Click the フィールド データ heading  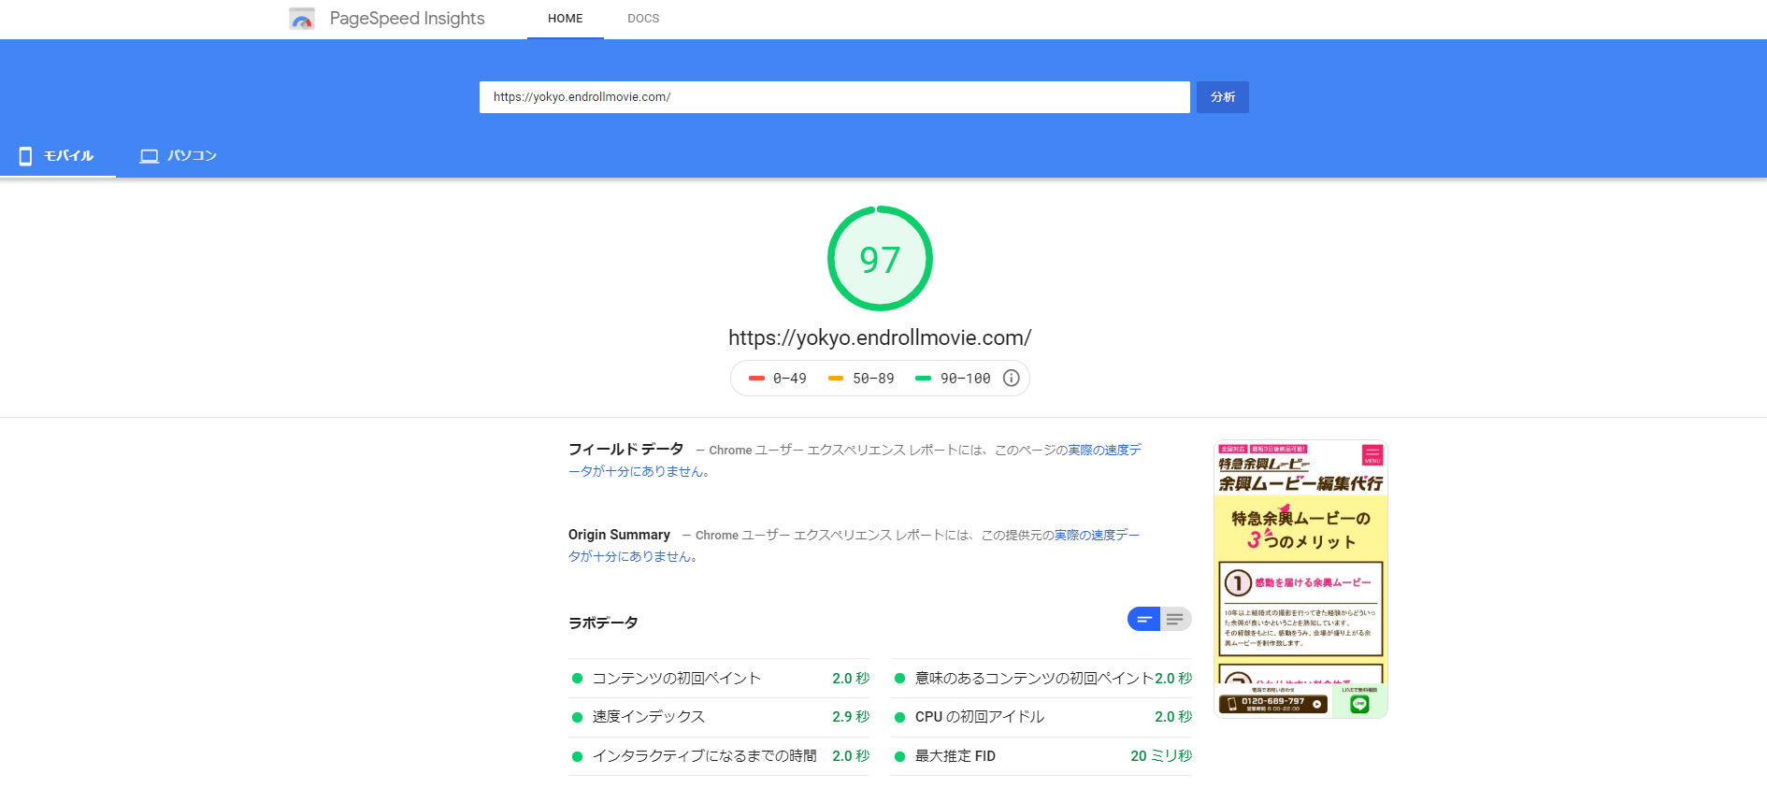click(626, 450)
